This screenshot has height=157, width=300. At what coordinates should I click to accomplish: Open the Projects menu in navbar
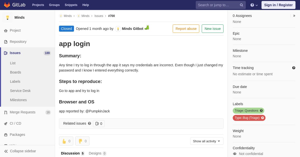[x=38, y=5]
